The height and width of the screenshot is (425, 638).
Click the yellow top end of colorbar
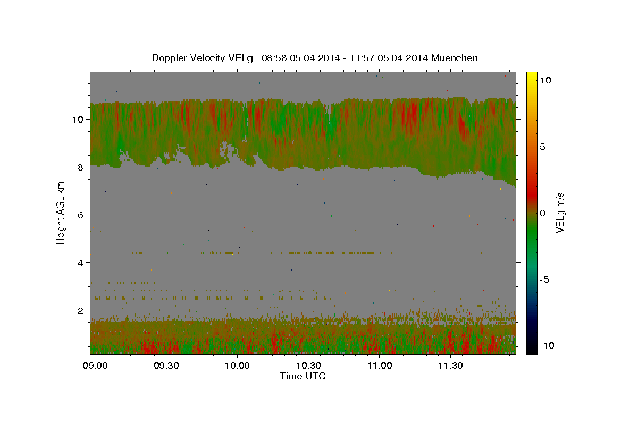pos(531,76)
